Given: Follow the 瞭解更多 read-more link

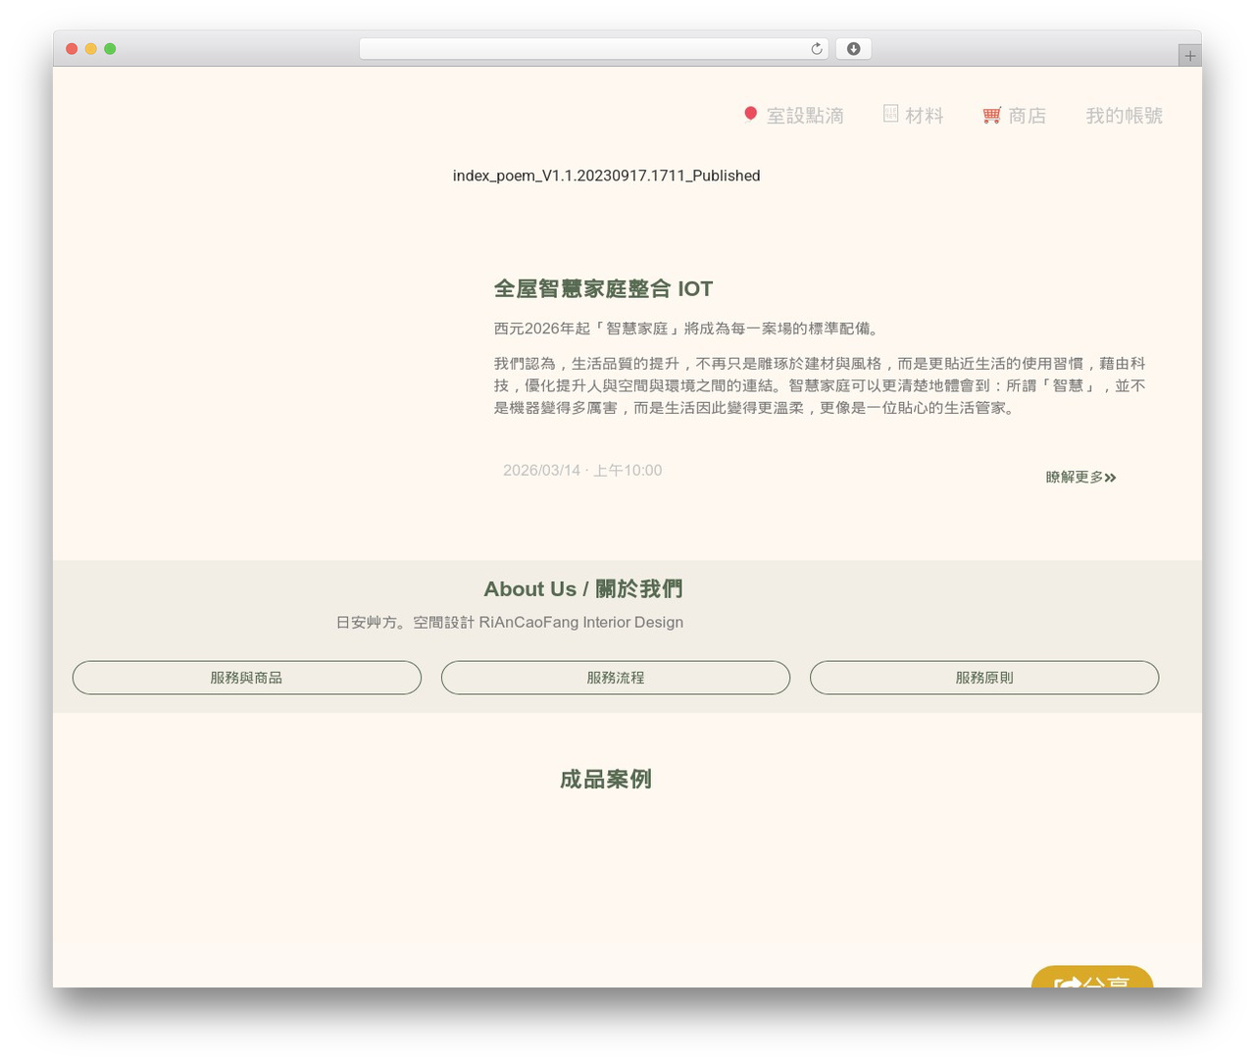Looking at the screenshot, I should (x=1080, y=478).
